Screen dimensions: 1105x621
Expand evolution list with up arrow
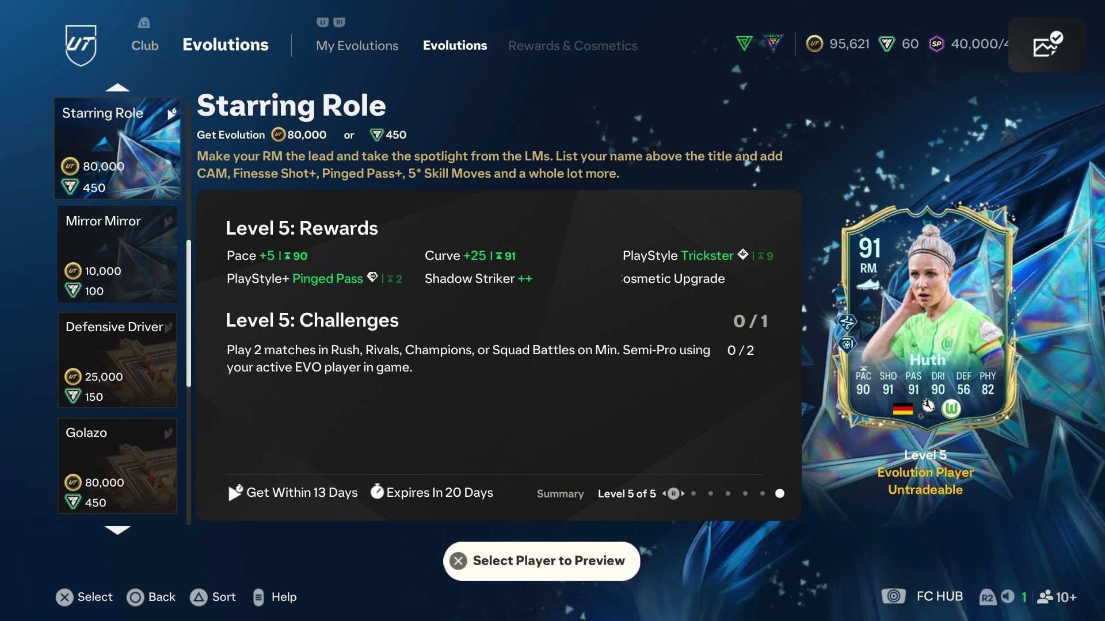[117, 87]
